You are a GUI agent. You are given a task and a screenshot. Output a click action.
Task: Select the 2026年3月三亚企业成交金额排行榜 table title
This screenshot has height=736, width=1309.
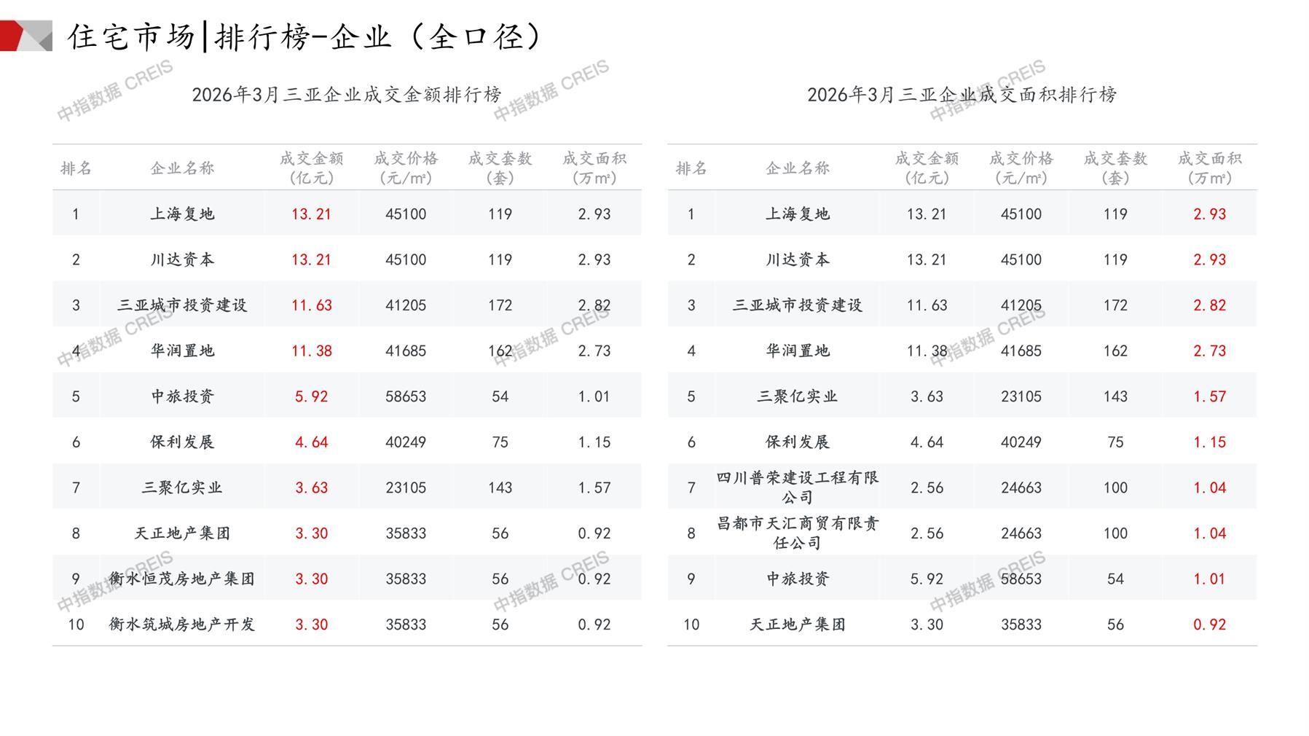coord(347,95)
